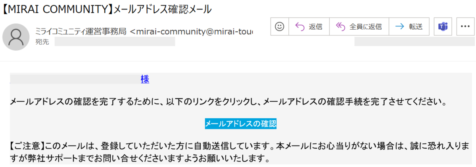Click the 【ご注意】 notice paragraph
This screenshot has height=167, width=476.
[x=239, y=154]
